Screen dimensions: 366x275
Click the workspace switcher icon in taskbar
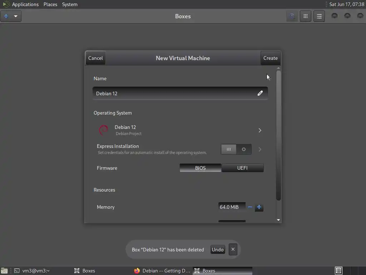(338, 271)
